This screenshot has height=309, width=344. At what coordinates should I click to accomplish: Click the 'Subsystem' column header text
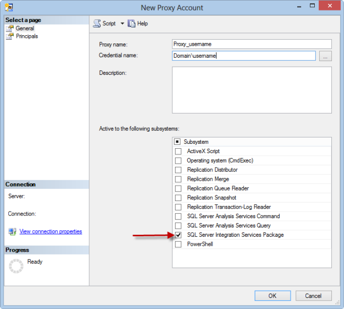pos(196,142)
